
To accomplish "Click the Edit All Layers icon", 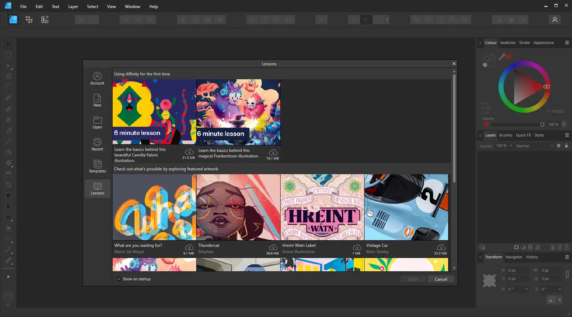I will pos(482,247).
